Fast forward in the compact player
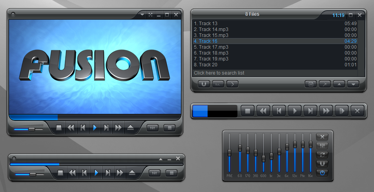 click(120, 173)
